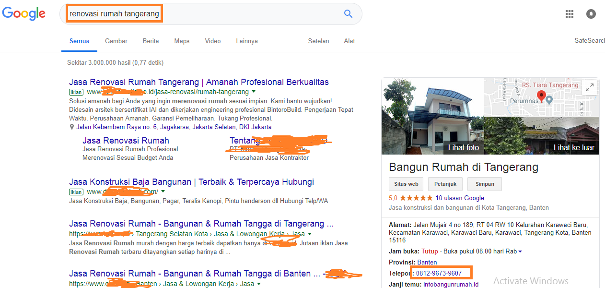Switch to the Berita tab
The height and width of the screenshot is (288, 605).
pyautogui.click(x=151, y=41)
